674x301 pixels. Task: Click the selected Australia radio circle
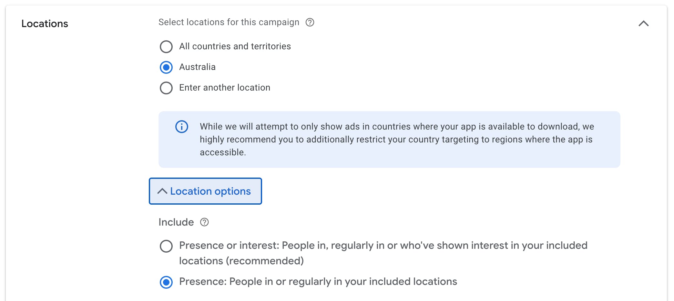click(166, 67)
